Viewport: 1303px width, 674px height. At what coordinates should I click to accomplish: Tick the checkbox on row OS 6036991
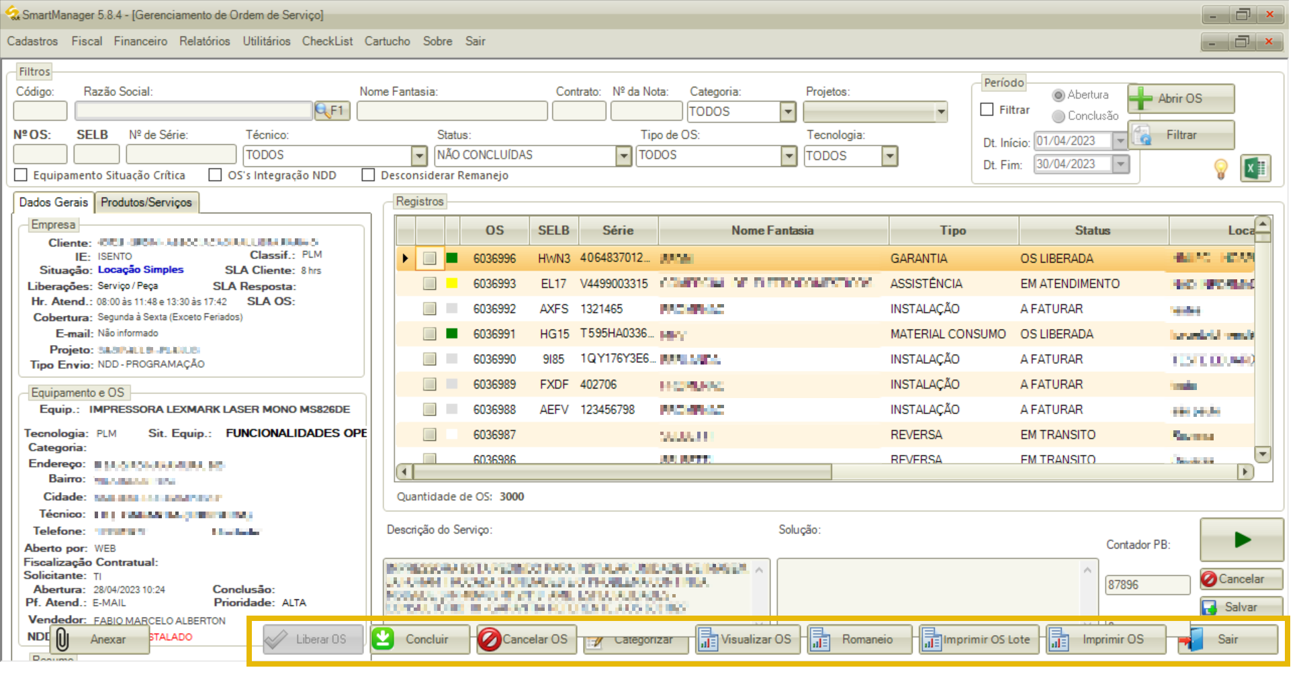[x=430, y=334]
